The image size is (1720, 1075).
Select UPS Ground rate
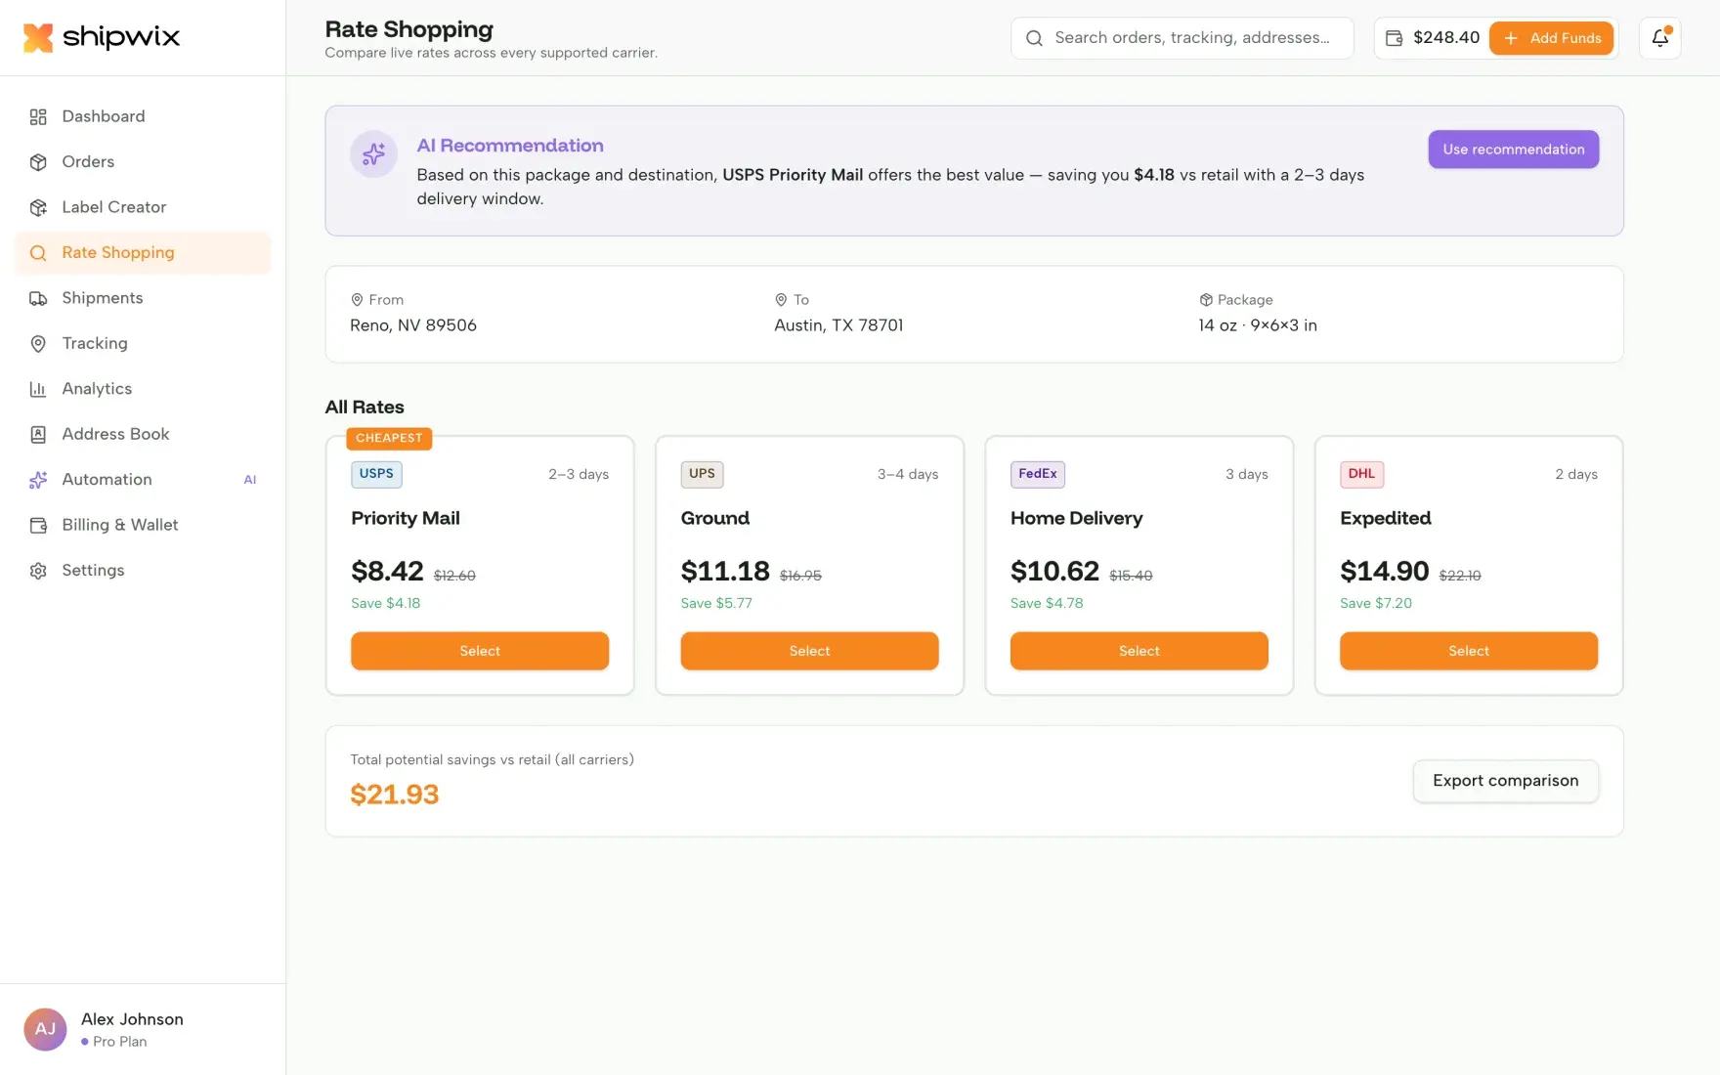pyautogui.click(x=809, y=651)
